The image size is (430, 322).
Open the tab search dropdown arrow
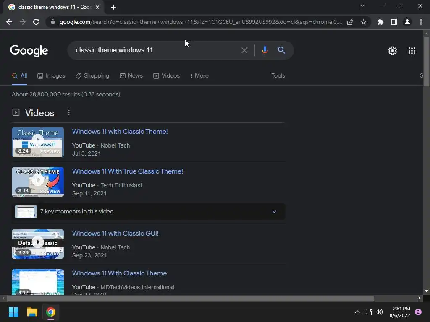pos(362,6)
